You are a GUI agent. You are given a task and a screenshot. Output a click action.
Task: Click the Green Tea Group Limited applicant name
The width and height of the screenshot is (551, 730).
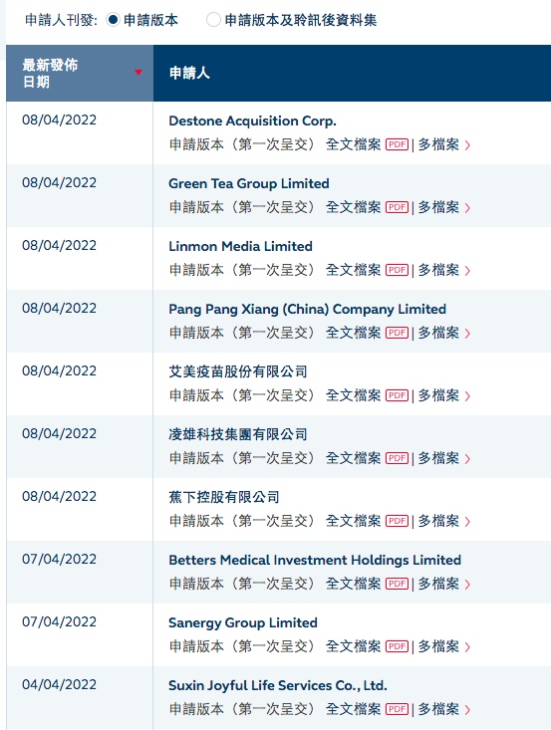pos(249,183)
